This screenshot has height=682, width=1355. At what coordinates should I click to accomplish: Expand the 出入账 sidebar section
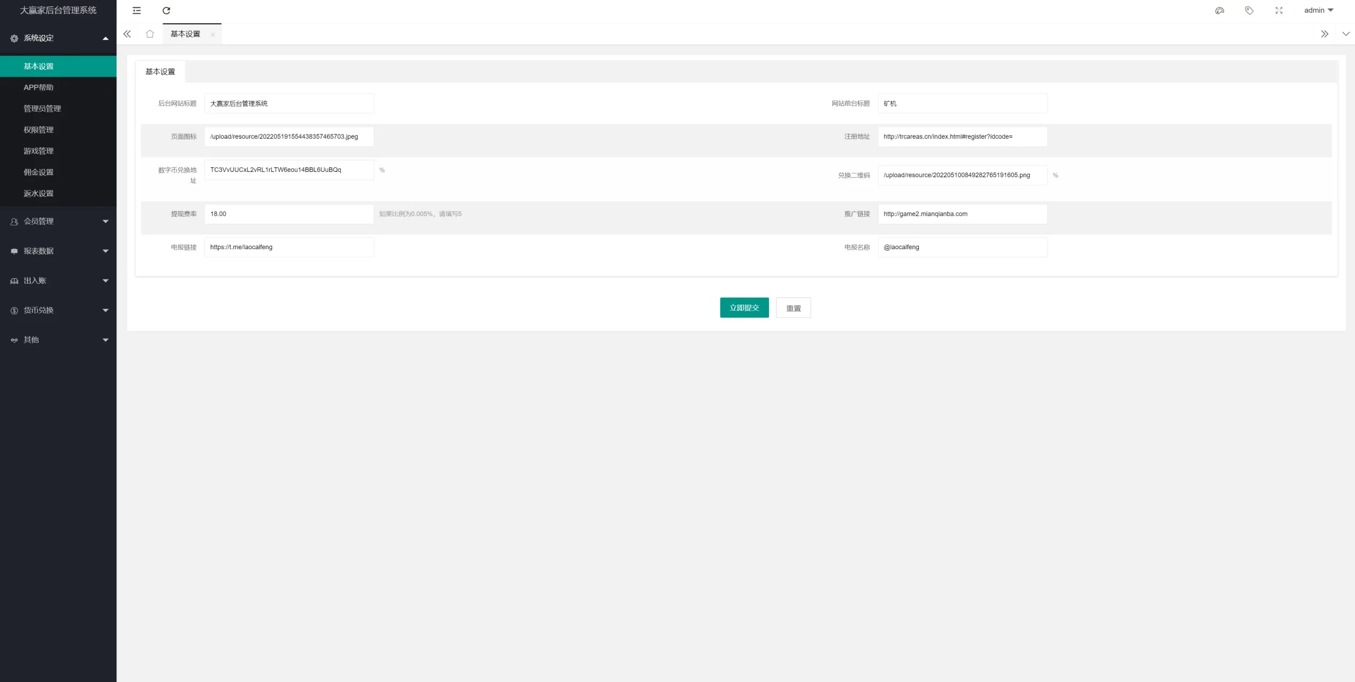tap(58, 280)
